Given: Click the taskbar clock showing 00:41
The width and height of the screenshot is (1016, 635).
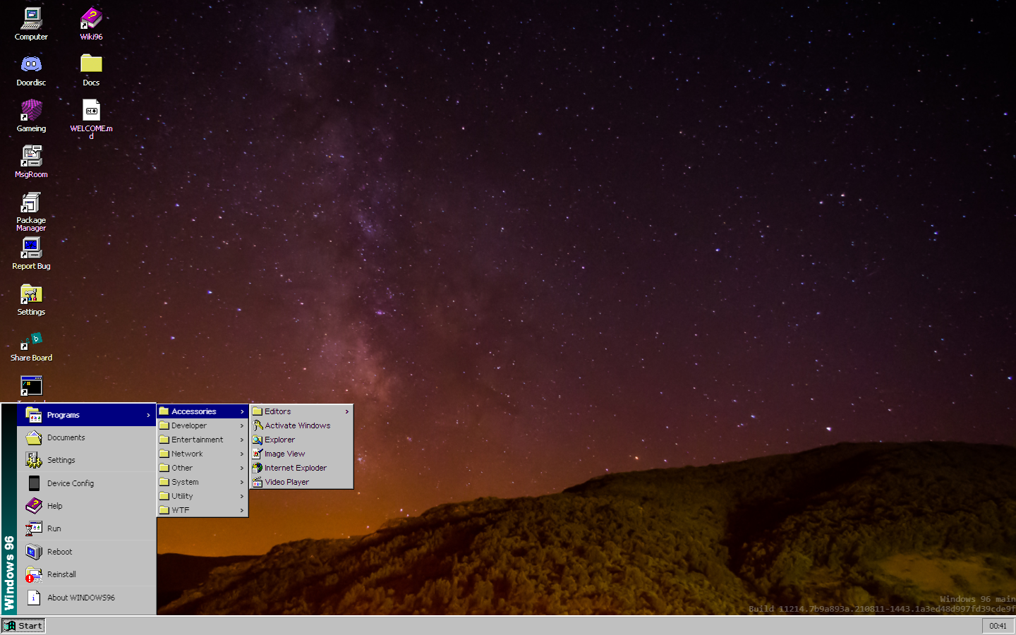Looking at the screenshot, I should 998,626.
